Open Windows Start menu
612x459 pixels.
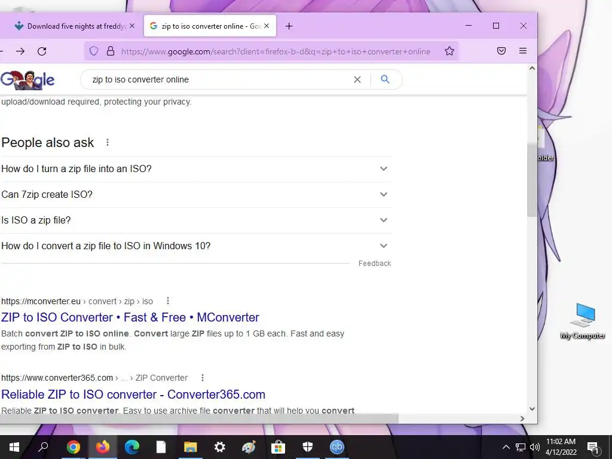click(14, 447)
